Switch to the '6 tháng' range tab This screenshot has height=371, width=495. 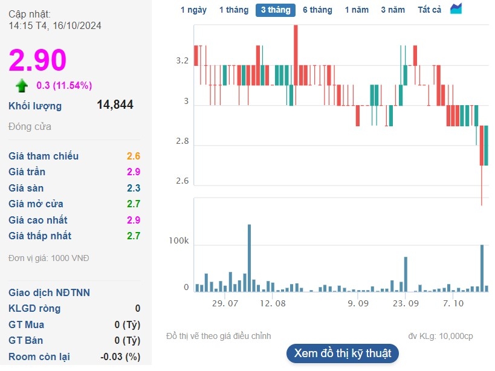click(317, 10)
